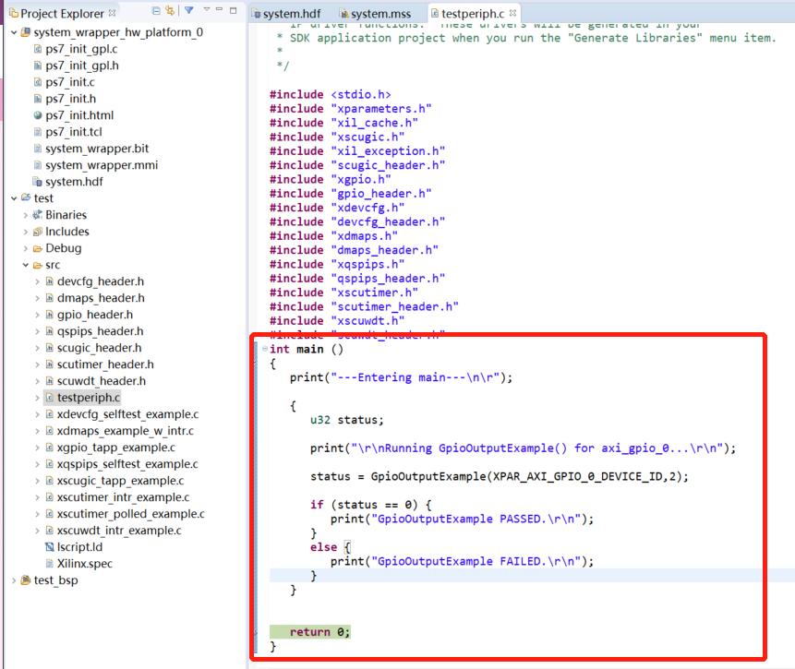
Task: Fold the main function with collapse marker
Action: tap(266, 350)
